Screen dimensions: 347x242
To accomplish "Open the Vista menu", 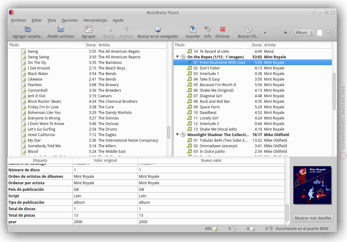I will (52, 20).
